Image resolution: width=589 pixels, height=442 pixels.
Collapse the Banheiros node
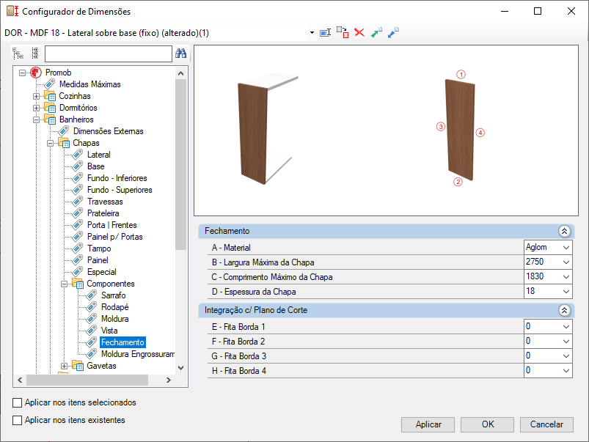pyautogui.click(x=36, y=119)
